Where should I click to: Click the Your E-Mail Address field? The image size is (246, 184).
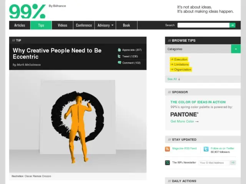click(x=214, y=163)
